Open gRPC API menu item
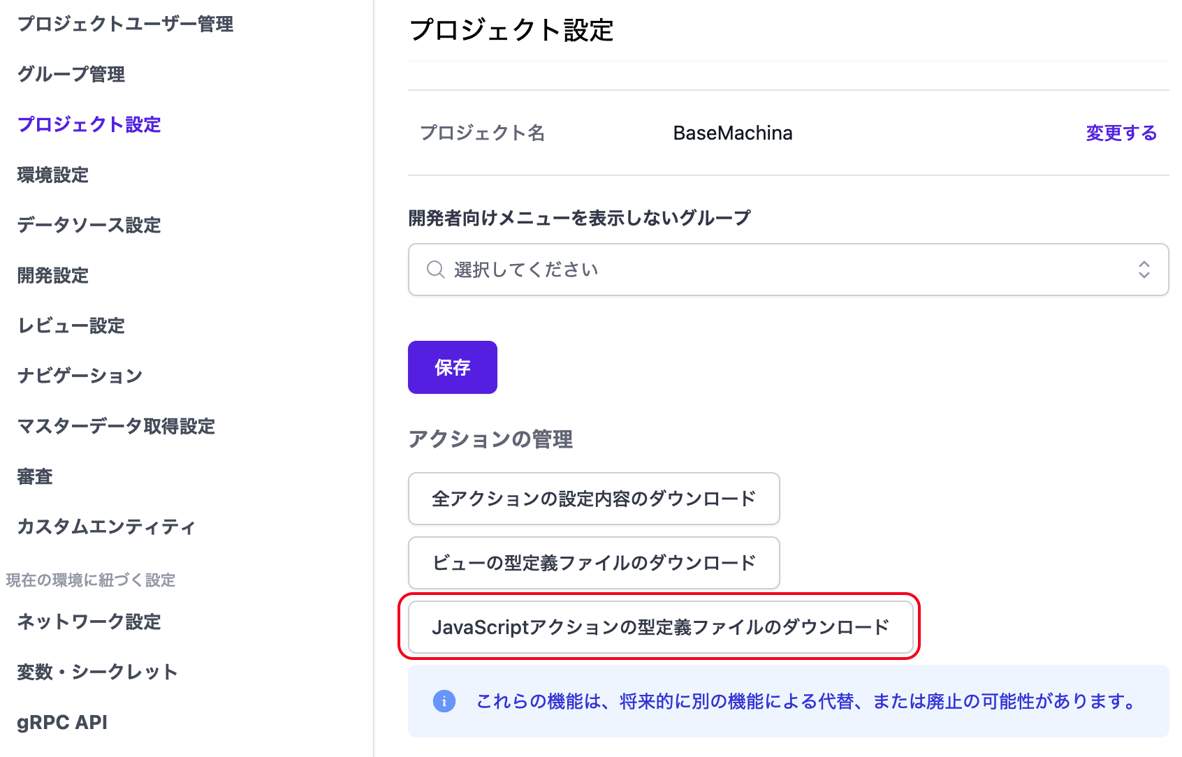 point(62,722)
